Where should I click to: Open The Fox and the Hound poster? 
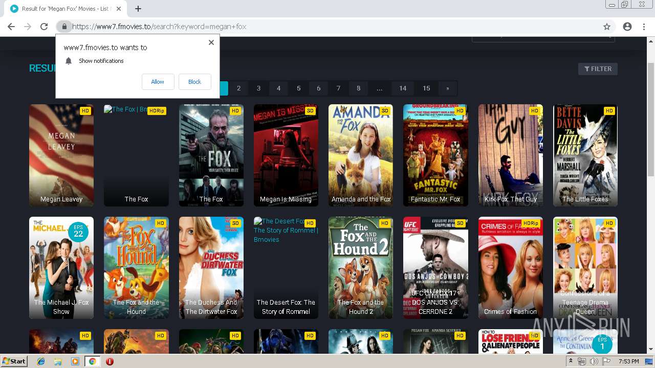[x=136, y=268]
